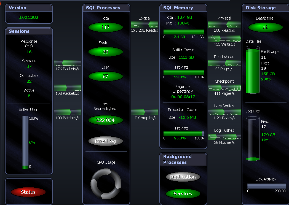Click the Replication button
The height and width of the screenshot is (205, 289).
coord(183,177)
